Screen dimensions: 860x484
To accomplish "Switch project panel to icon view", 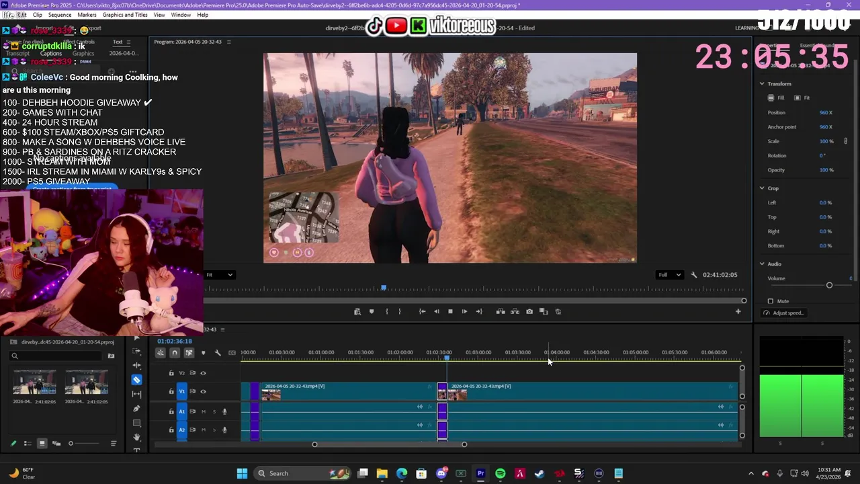I will click(x=42, y=443).
